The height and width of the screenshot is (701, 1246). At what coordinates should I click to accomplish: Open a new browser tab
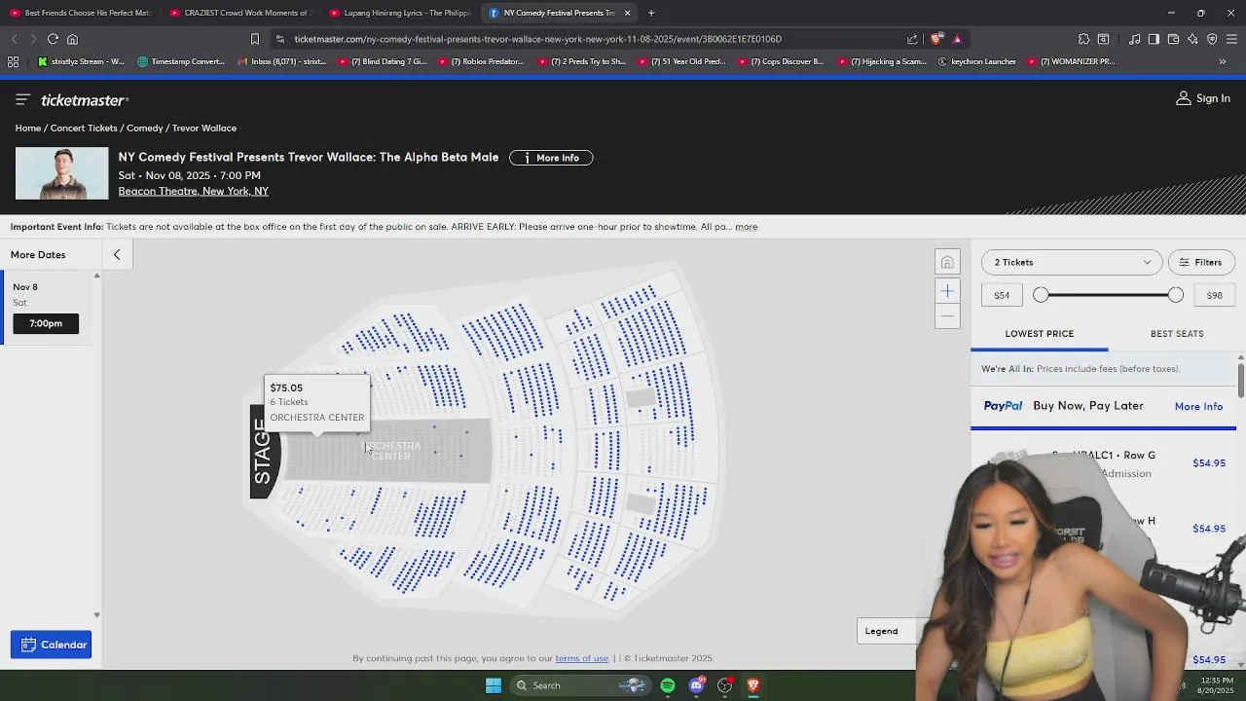(x=651, y=13)
